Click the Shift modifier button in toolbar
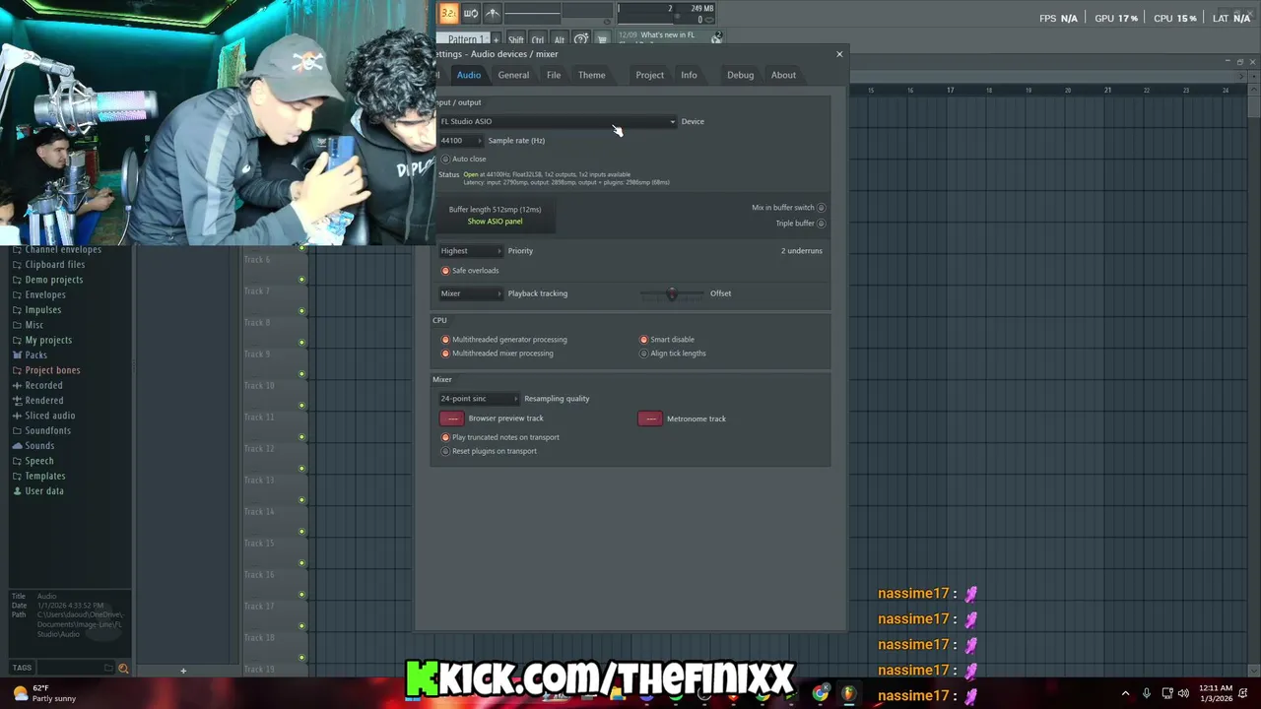The height and width of the screenshot is (709, 1261). point(516,39)
